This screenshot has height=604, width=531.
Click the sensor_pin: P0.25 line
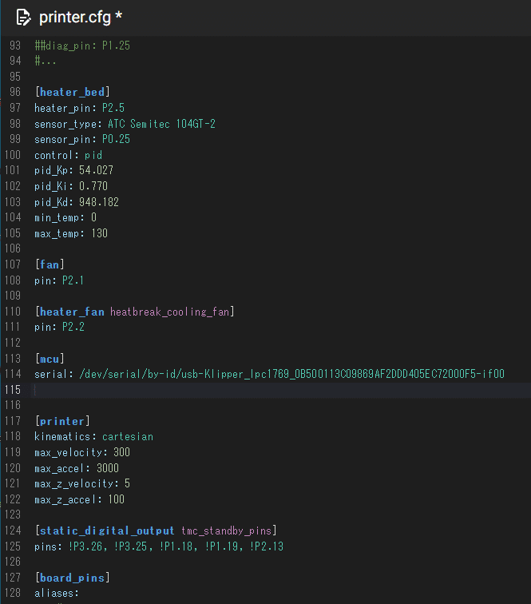coord(82,139)
